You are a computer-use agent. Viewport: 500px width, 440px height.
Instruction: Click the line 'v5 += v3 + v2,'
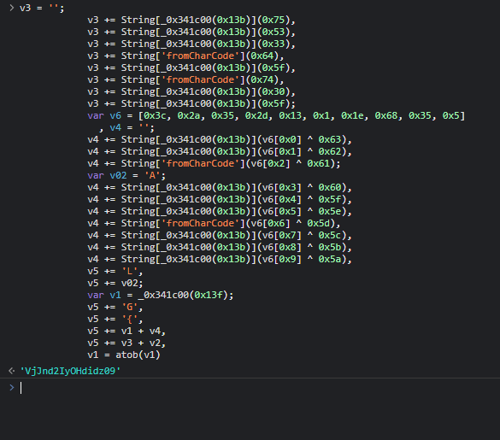pos(126,343)
